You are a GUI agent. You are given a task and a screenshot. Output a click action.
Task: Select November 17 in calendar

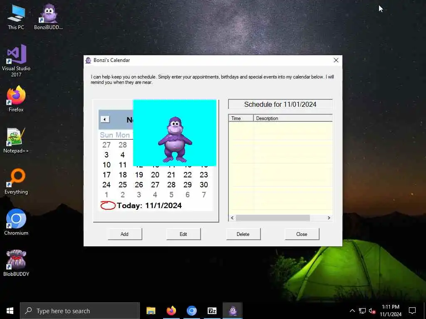coord(106,175)
